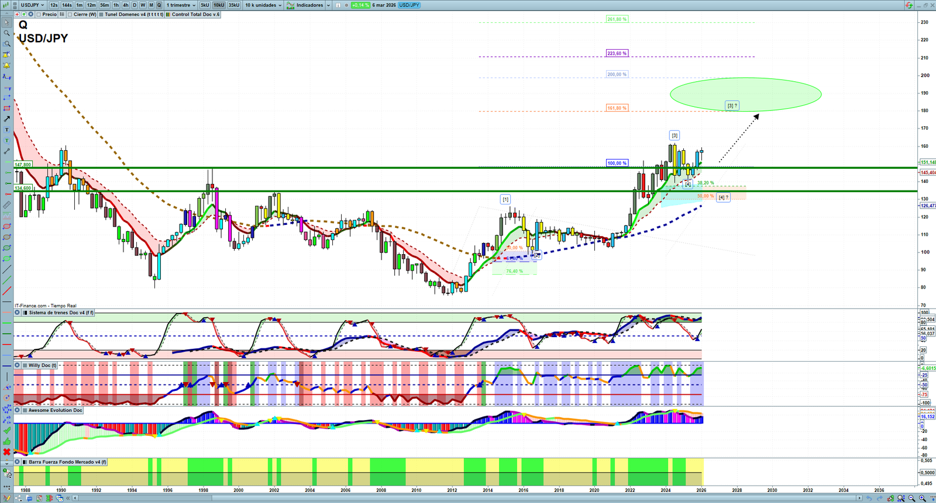Toggle the Q quarterly timeframe button
Screen dimensions: 936x503
(159, 5)
